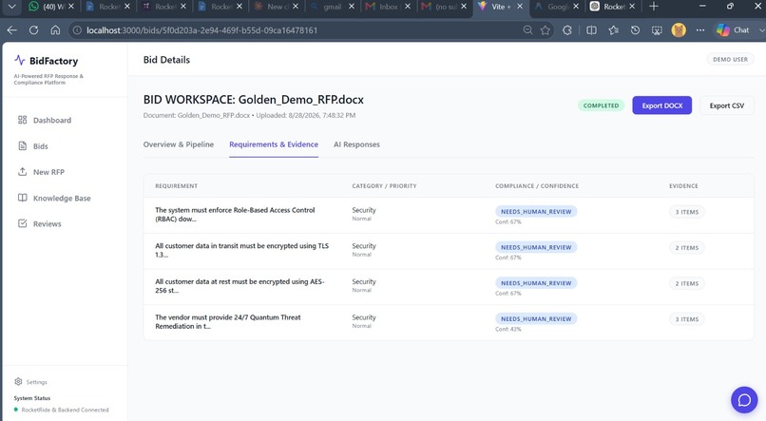Open the chat bubble widget
The height and width of the screenshot is (421, 766).
click(x=744, y=400)
